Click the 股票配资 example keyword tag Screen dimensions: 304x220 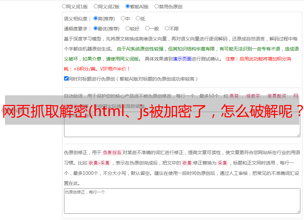click(277, 96)
